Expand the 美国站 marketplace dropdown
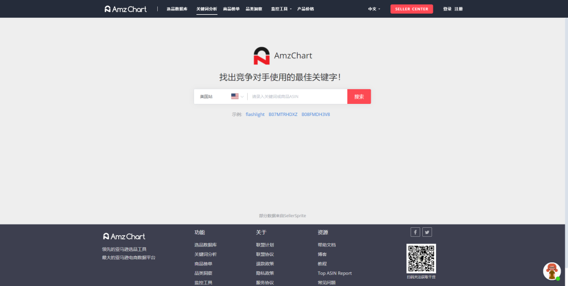The height and width of the screenshot is (286, 568). pos(221,97)
